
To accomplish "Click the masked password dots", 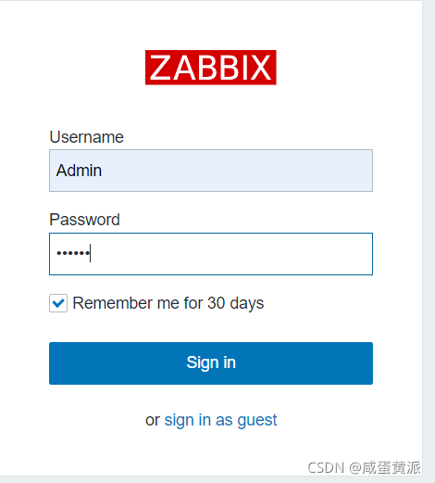I will [x=73, y=253].
